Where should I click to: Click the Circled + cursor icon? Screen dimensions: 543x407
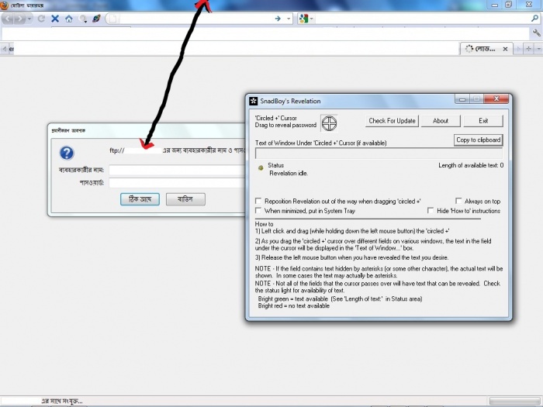[329, 122]
